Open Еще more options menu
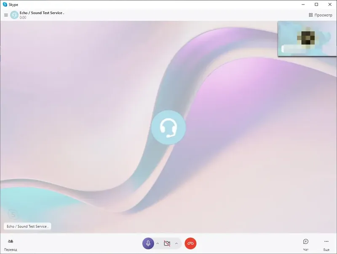Image resolution: width=337 pixels, height=254 pixels. pos(326,245)
